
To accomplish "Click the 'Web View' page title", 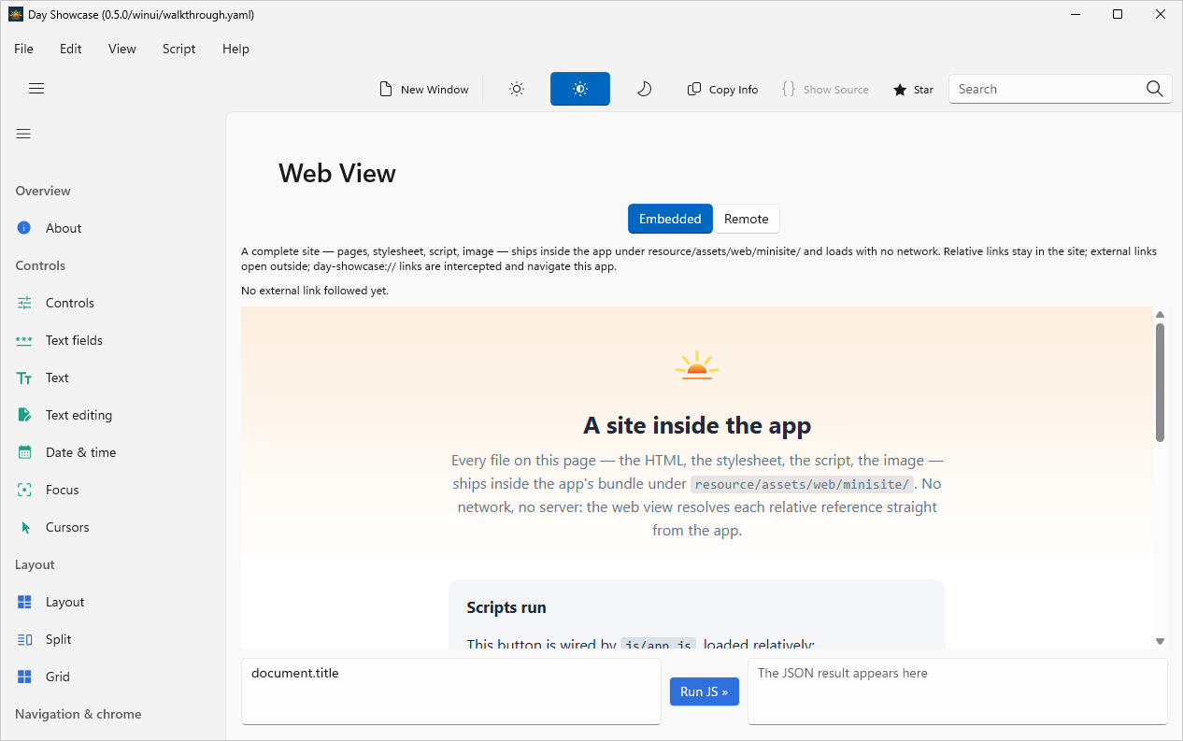I will [337, 173].
